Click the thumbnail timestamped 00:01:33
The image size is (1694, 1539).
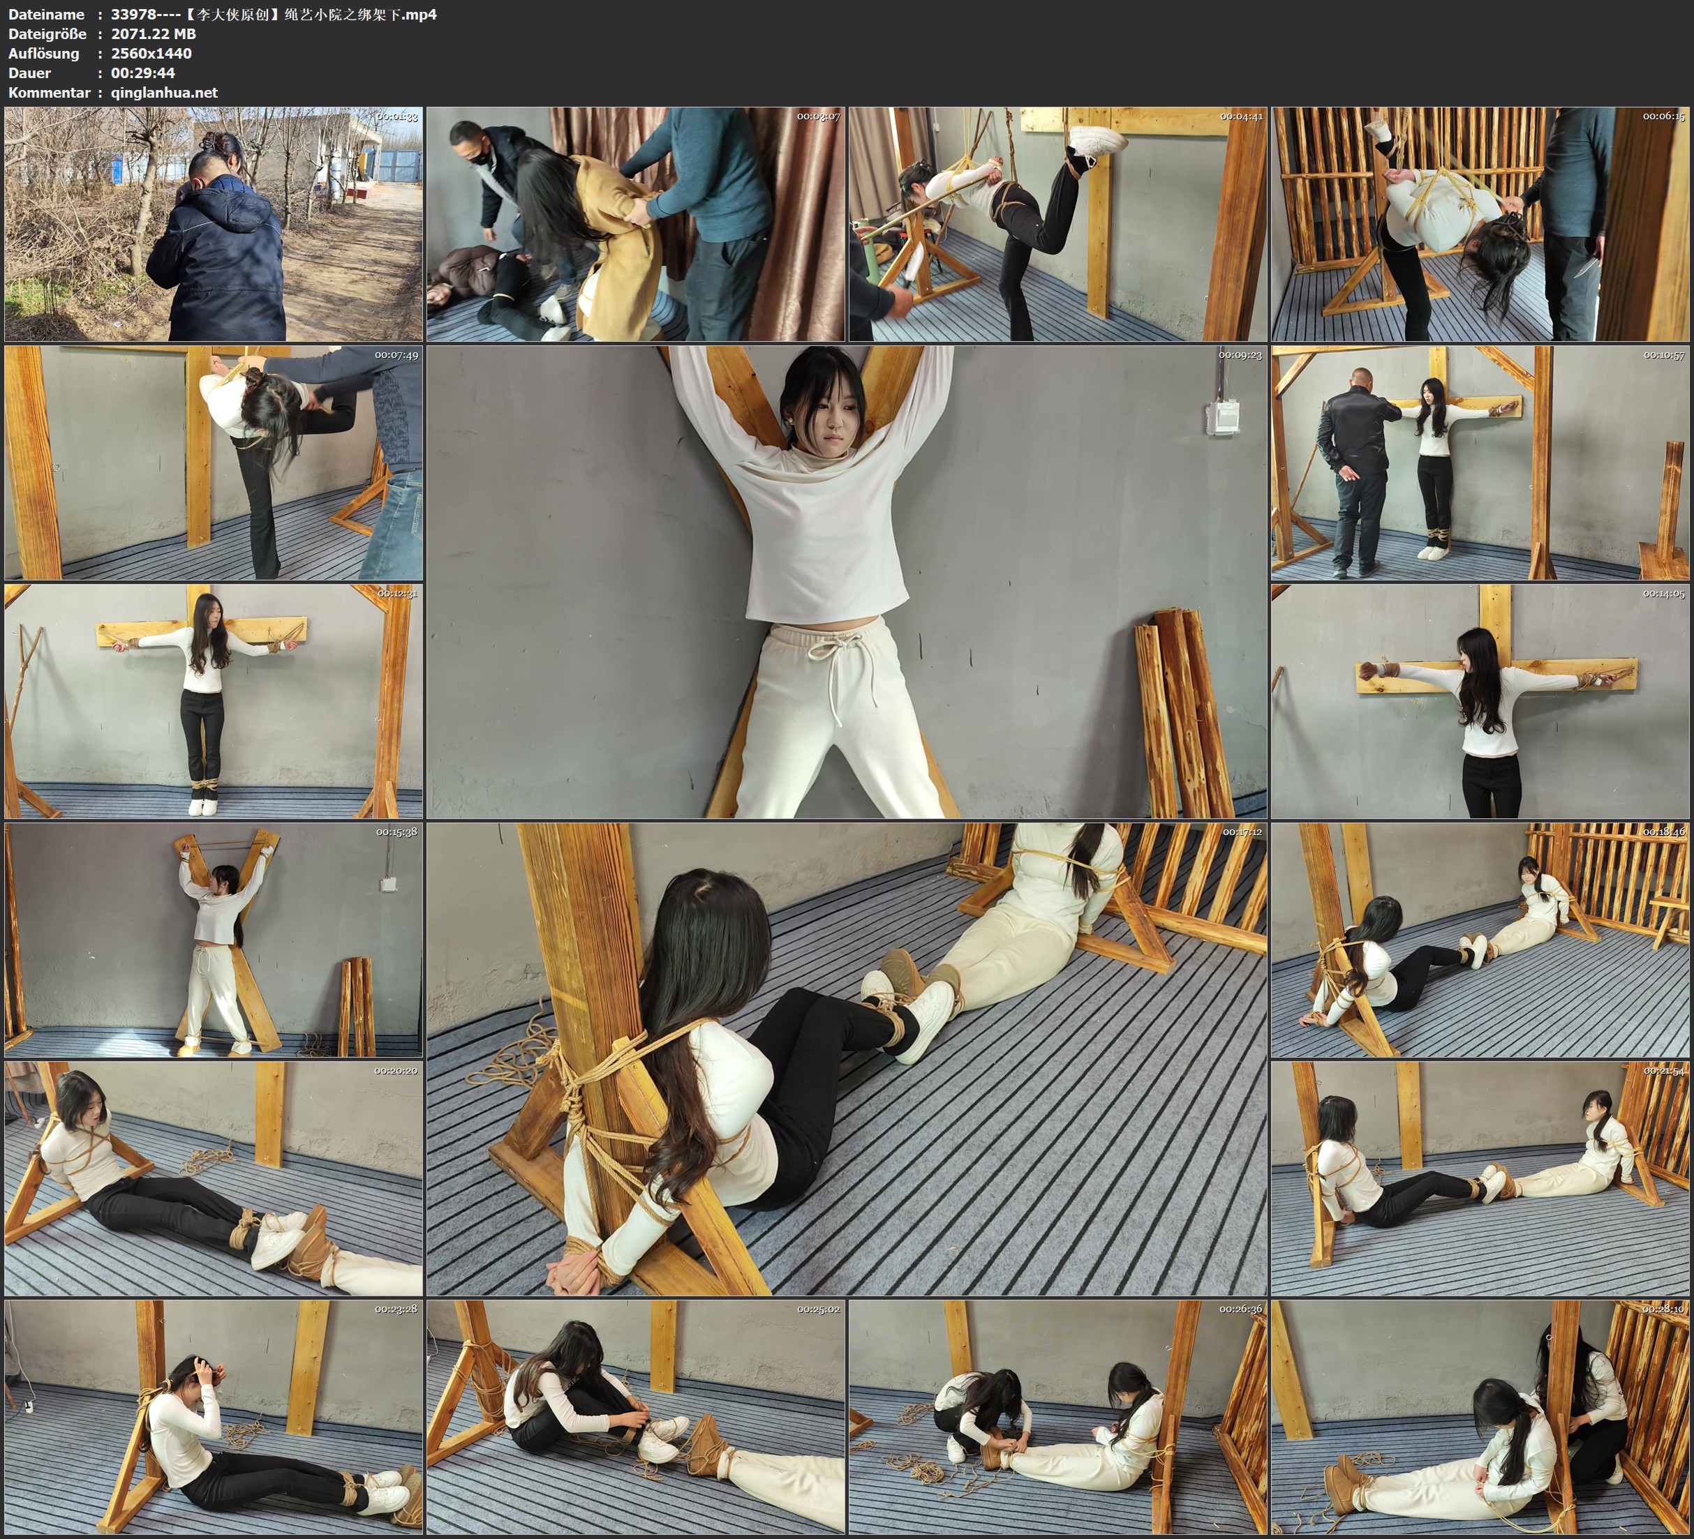click(214, 223)
